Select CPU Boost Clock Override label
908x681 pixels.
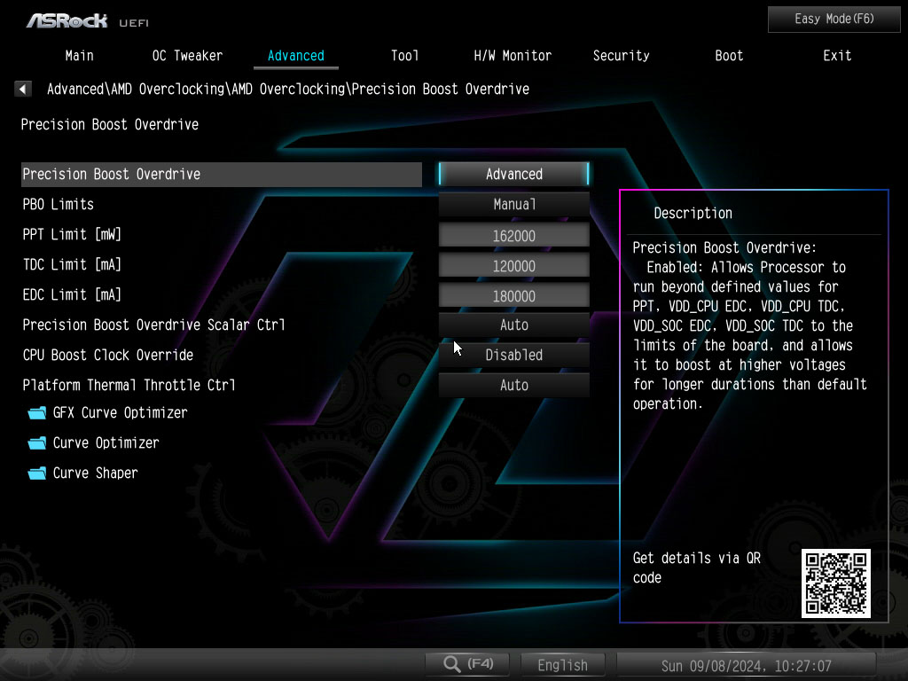(107, 355)
